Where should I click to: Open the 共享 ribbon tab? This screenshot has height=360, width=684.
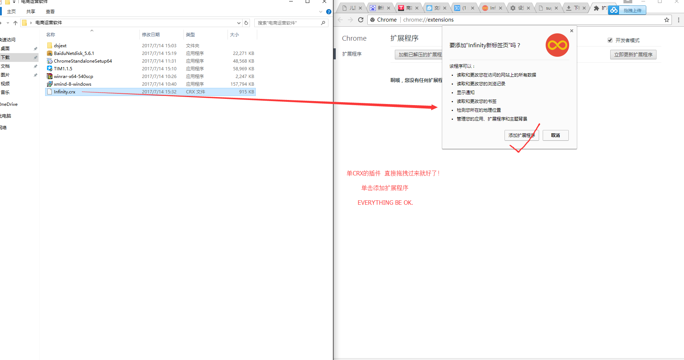tap(31, 12)
